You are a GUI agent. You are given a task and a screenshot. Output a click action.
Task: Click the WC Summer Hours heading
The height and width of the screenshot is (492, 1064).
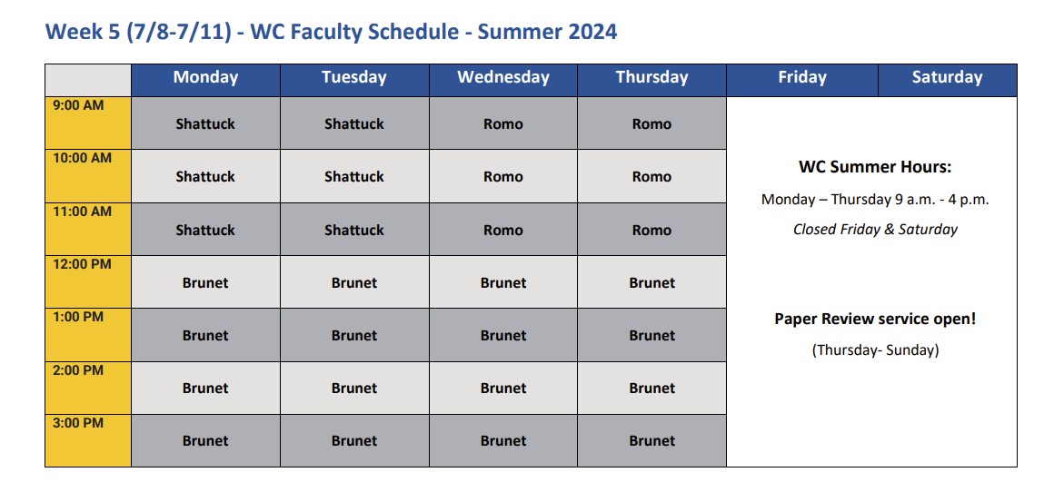click(874, 167)
